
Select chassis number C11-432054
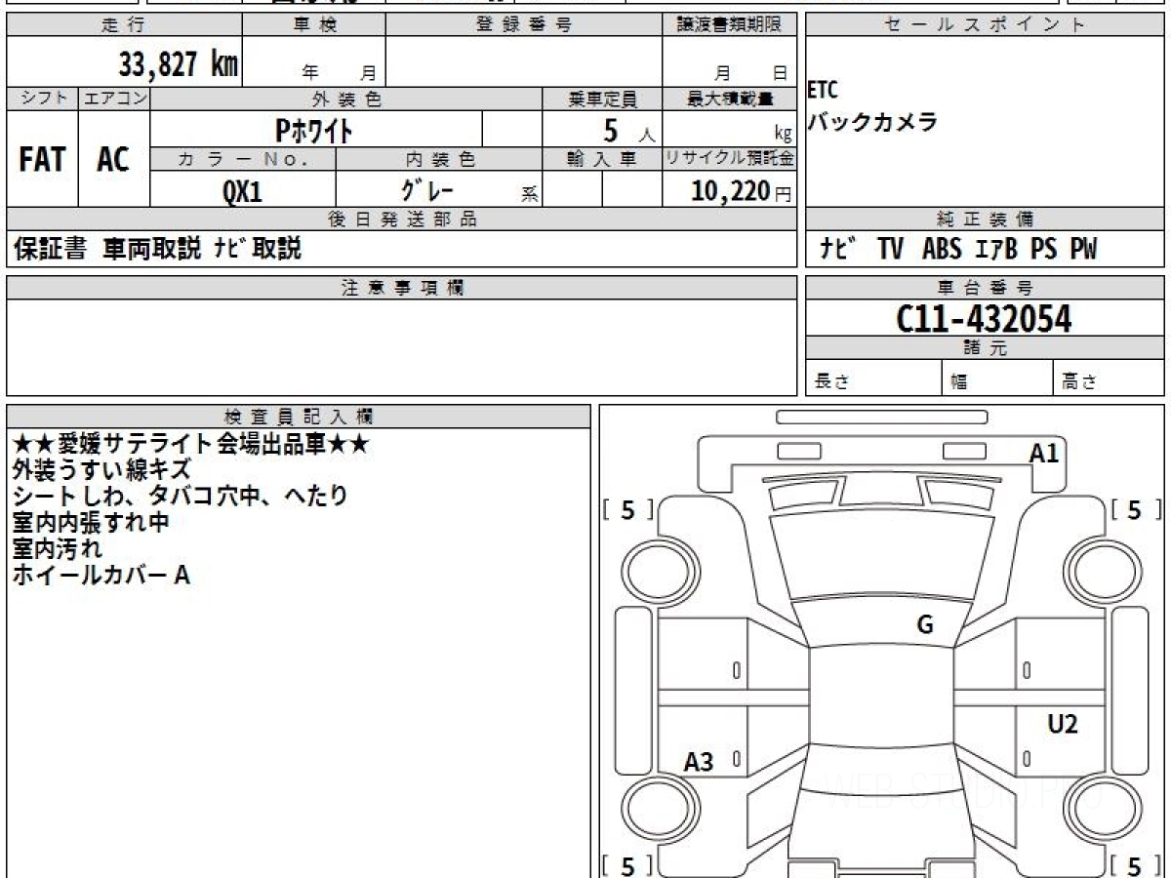click(984, 318)
